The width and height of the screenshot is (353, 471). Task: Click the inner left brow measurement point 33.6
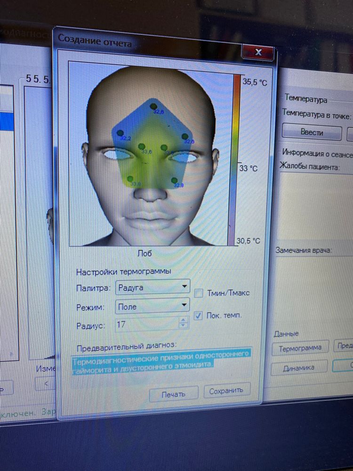pyautogui.click(x=141, y=146)
